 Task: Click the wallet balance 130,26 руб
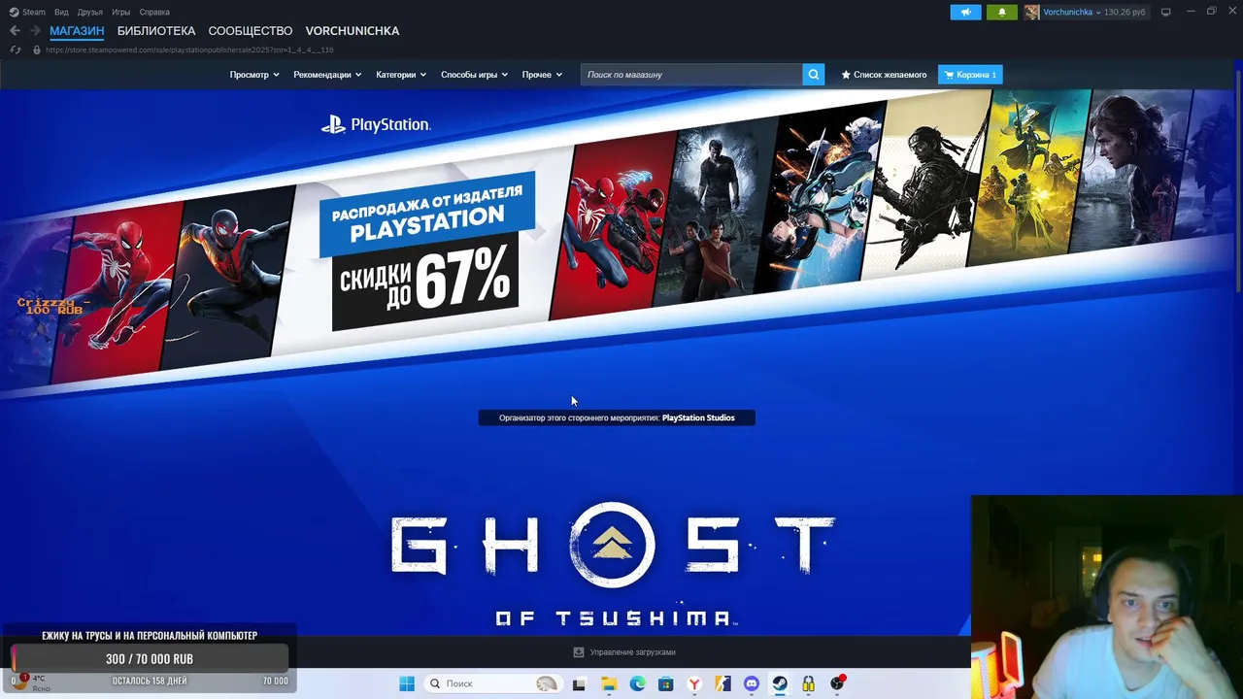pyautogui.click(x=1125, y=12)
